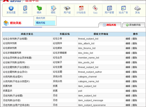Click the 模块 green cubes icon
The height and width of the screenshot is (107, 146).
[39, 8]
